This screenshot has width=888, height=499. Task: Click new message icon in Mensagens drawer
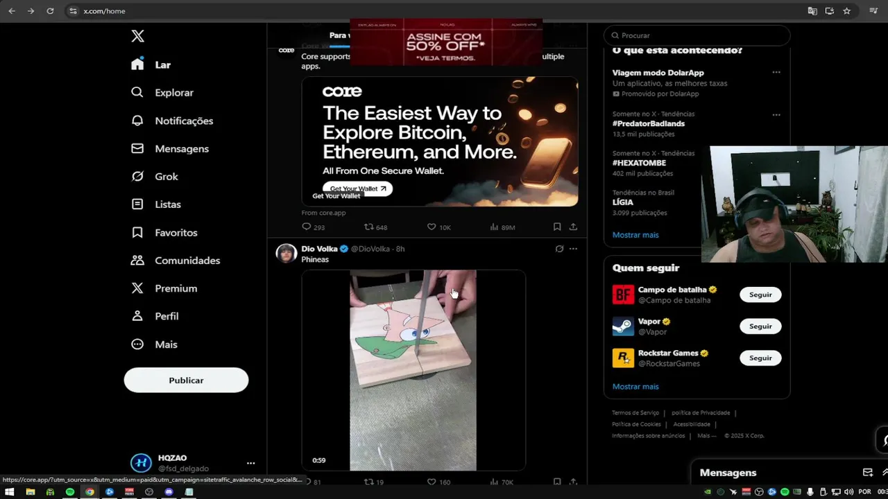867,473
